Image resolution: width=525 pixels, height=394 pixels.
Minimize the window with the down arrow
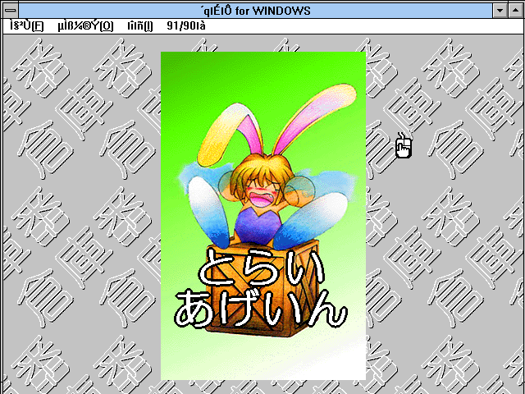click(500, 11)
